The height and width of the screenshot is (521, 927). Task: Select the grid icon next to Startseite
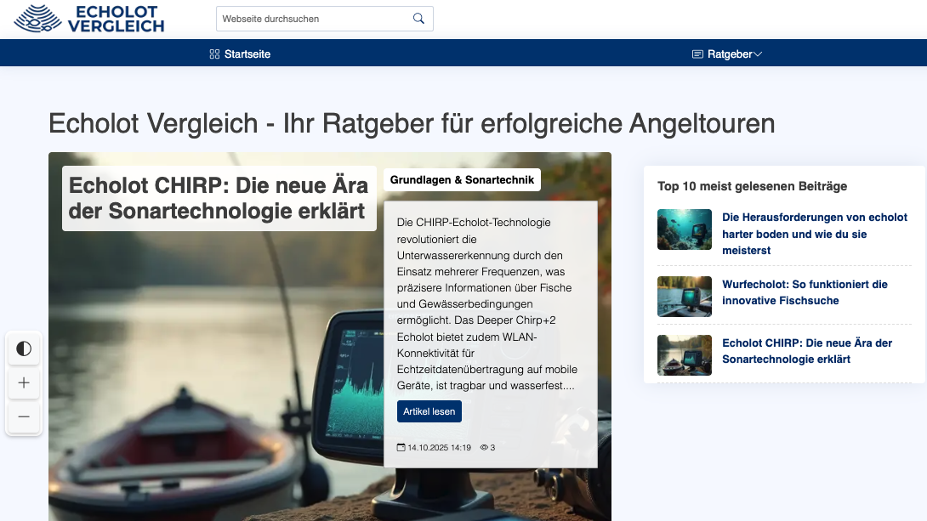(213, 54)
